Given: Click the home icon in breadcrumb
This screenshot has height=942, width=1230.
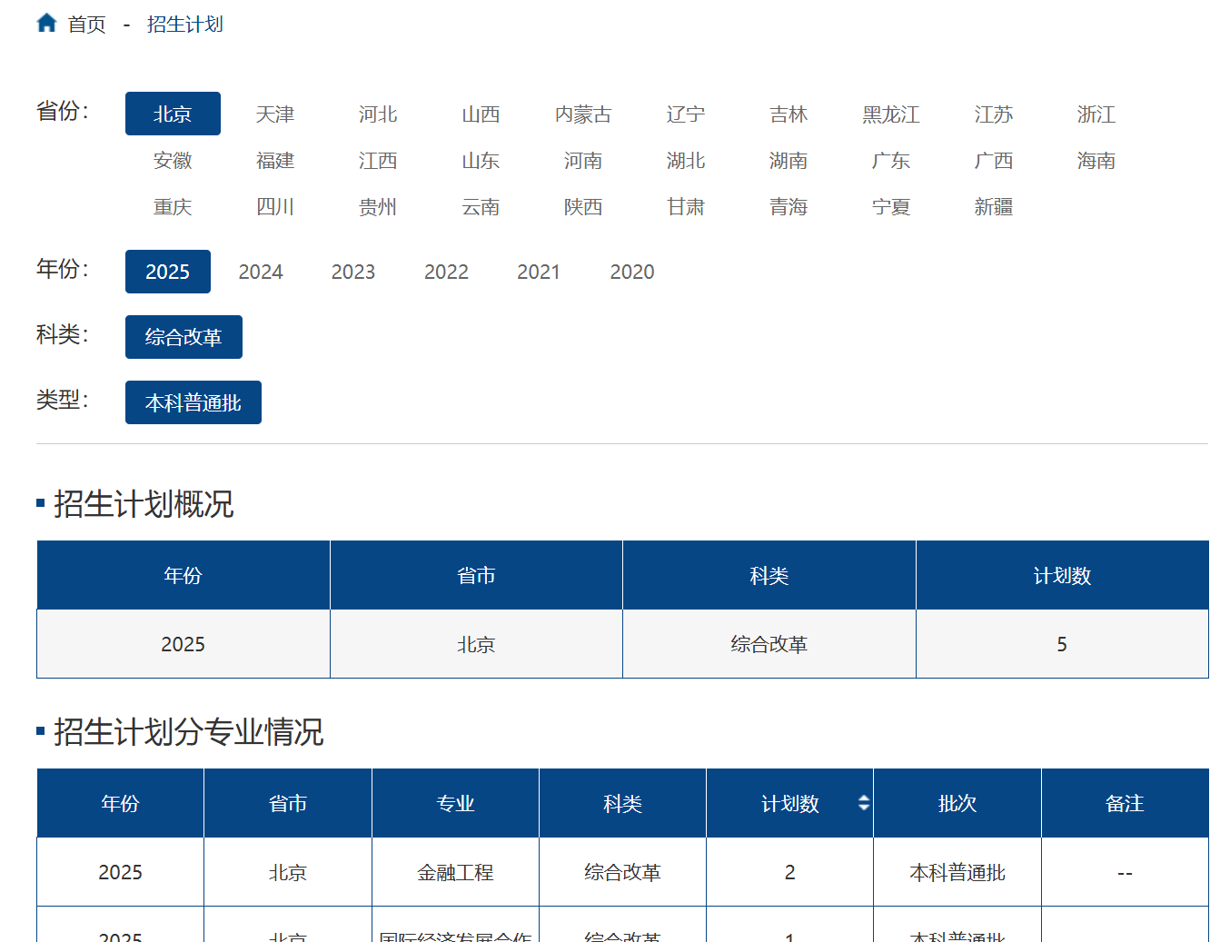Looking at the screenshot, I should [46, 24].
